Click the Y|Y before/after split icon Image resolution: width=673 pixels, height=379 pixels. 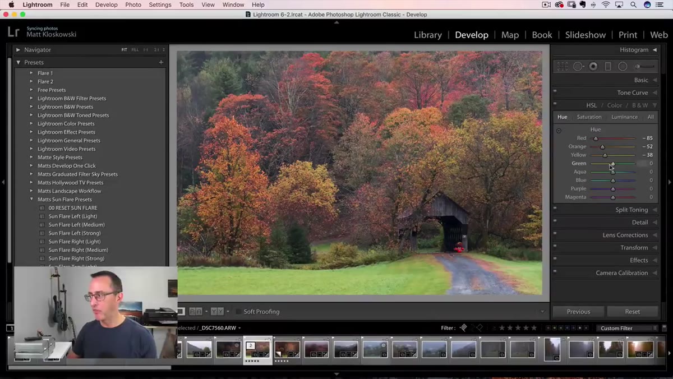click(217, 311)
